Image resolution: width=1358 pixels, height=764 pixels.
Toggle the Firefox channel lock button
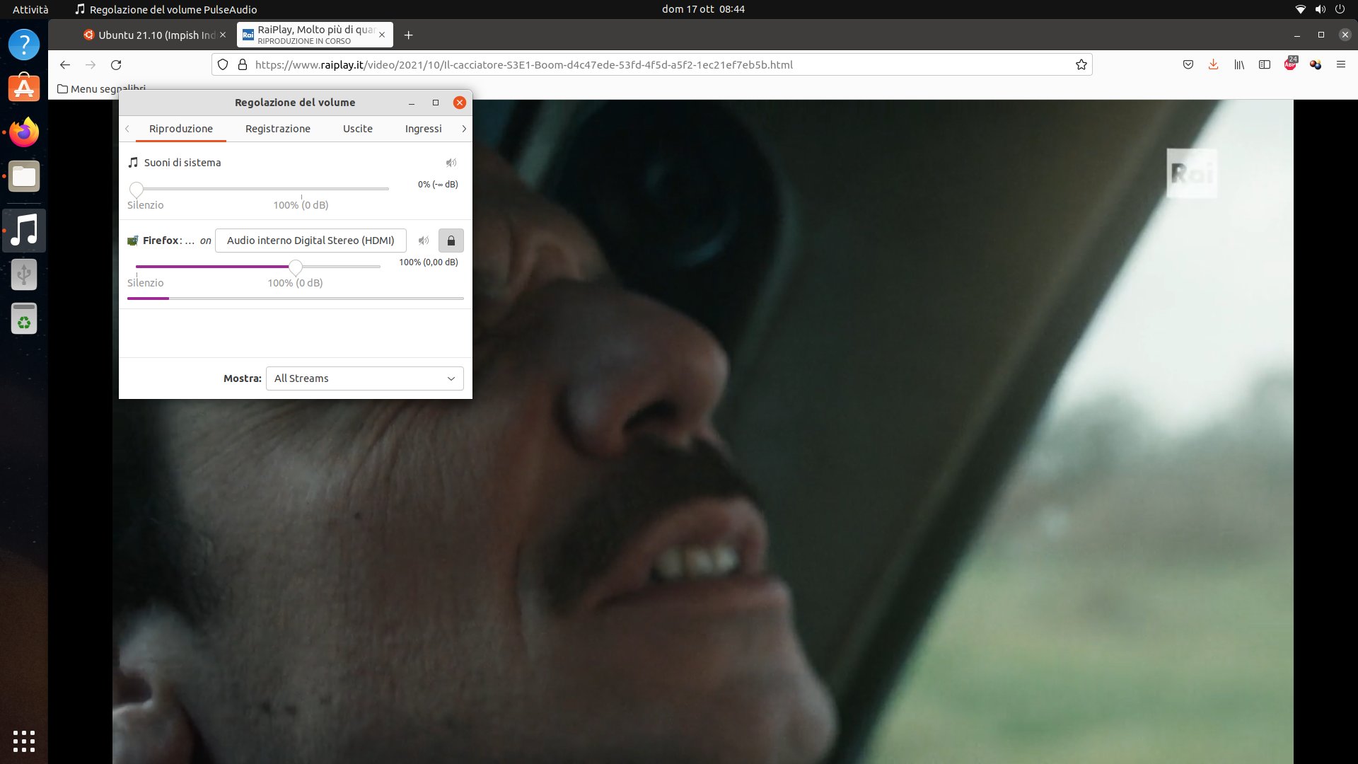pos(451,241)
